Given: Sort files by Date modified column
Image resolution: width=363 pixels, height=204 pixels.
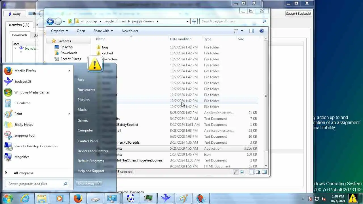Looking at the screenshot, I should 181,39.
